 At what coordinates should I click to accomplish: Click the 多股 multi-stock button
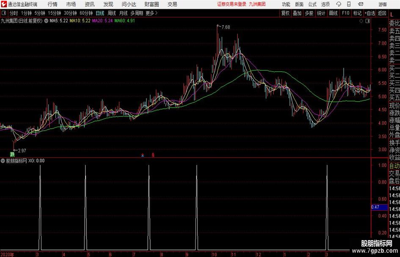pyautogui.click(x=309, y=13)
